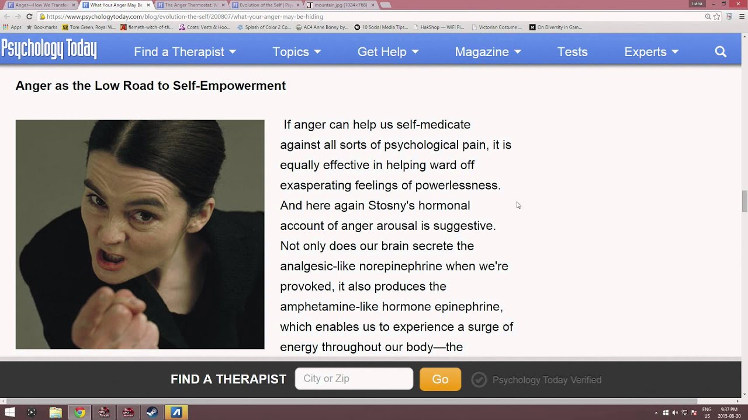Launch Steam from the taskbar
This screenshot has width=748, height=420.
click(x=151, y=412)
